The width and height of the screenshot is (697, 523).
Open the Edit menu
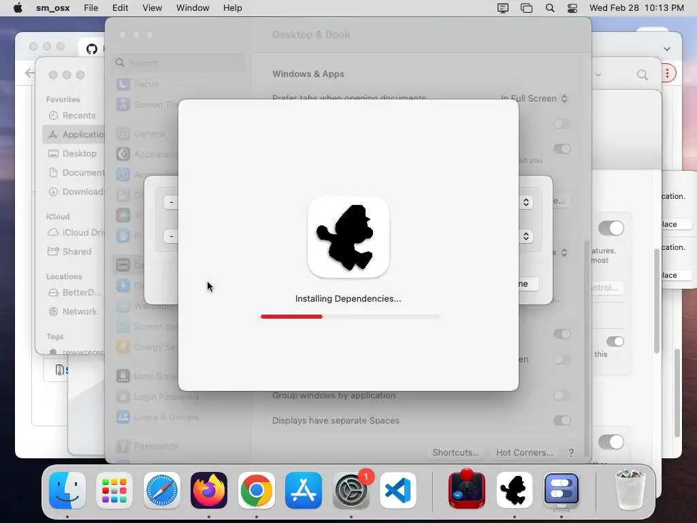(120, 8)
